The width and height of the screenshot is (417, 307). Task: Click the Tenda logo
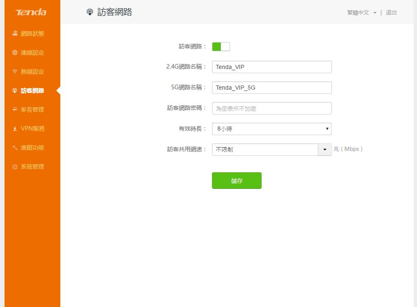[31, 12]
